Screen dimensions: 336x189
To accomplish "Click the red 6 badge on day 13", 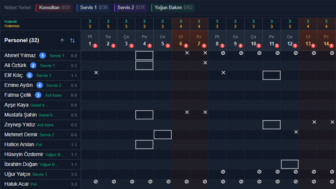I will [313, 46].
